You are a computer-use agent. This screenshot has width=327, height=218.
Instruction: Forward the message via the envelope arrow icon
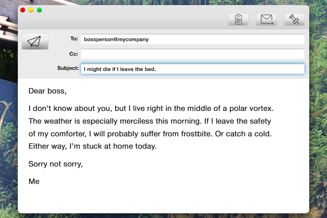266,19
